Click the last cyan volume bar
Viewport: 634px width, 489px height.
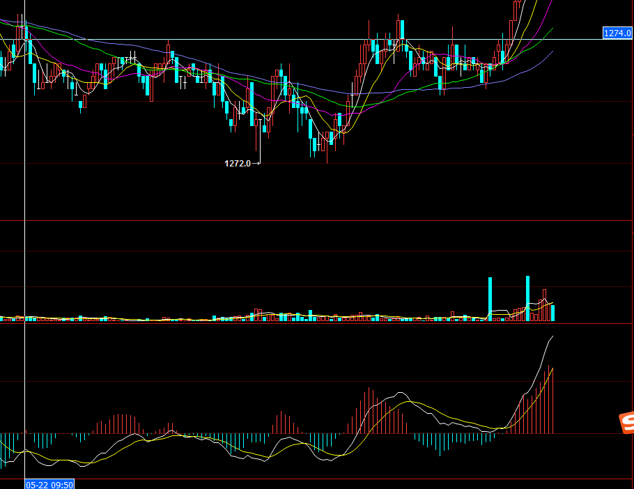[x=553, y=312]
